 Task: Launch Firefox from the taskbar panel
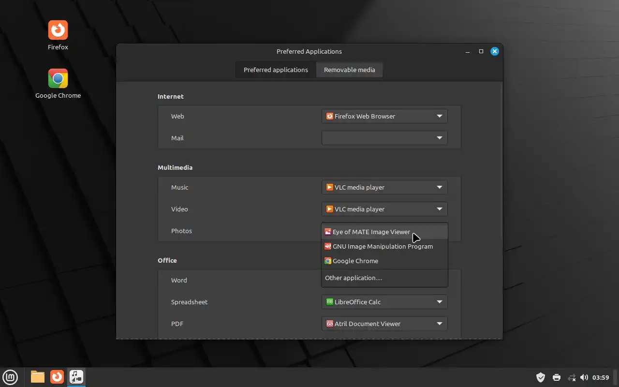coord(57,377)
